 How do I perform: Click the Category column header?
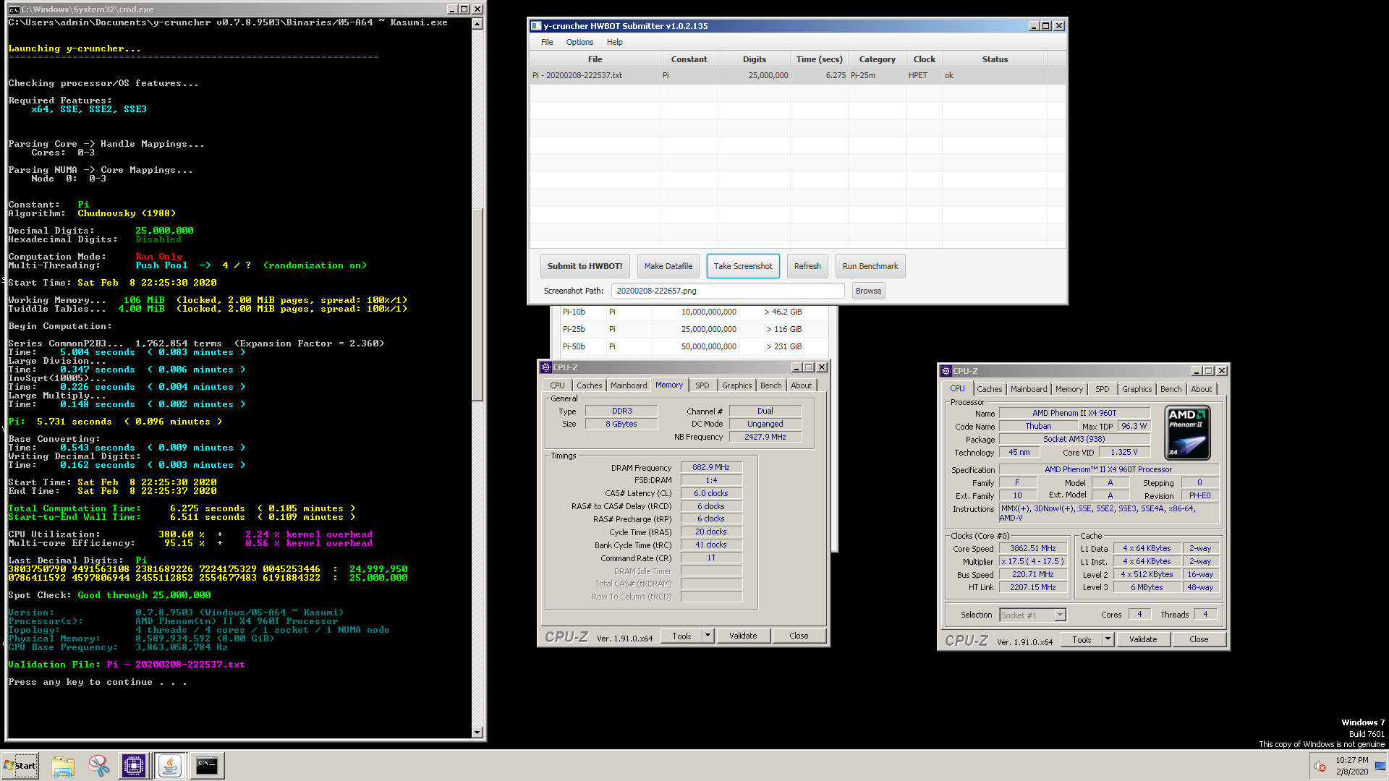(877, 59)
